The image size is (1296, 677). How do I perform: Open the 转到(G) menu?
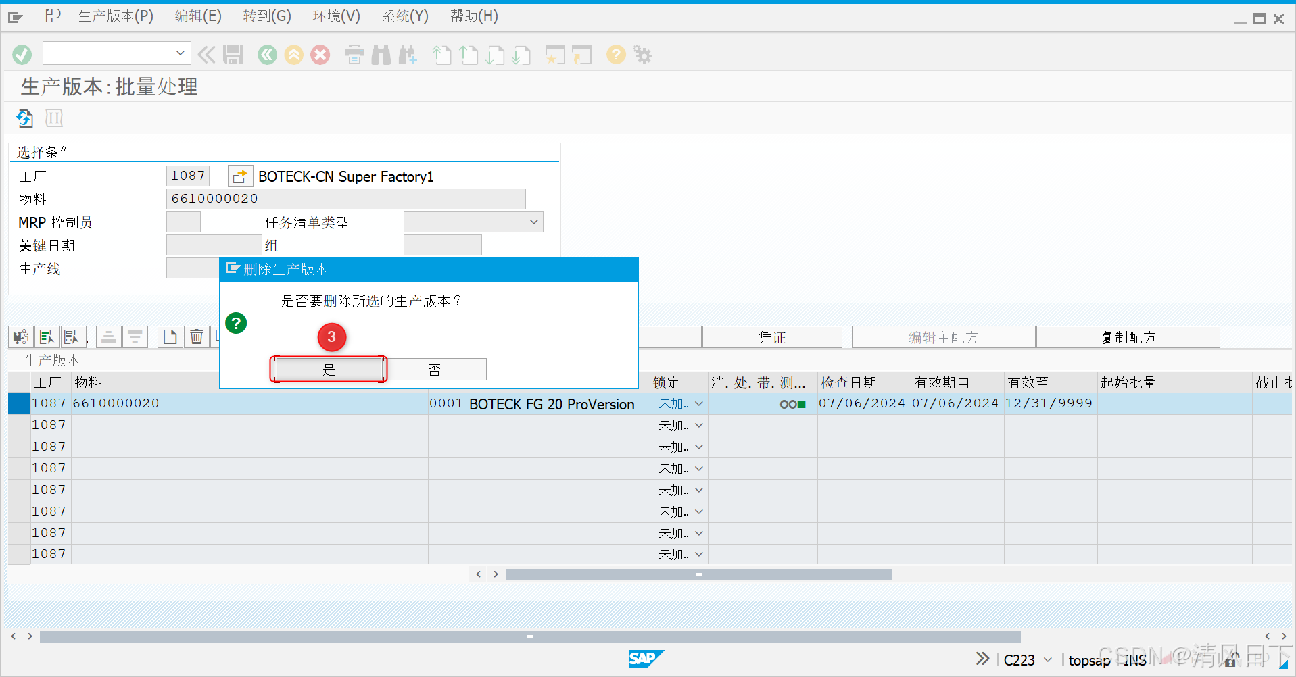coord(267,16)
